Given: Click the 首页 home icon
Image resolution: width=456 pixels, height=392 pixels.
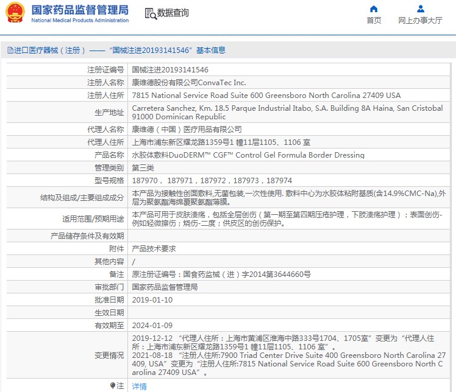Looking at the screenshot, I should (x=374, y=9).
